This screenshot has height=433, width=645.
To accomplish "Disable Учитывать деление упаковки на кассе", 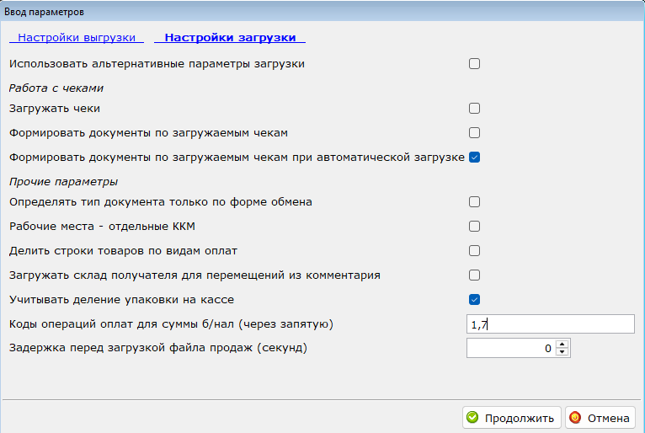I will (474, 300).
